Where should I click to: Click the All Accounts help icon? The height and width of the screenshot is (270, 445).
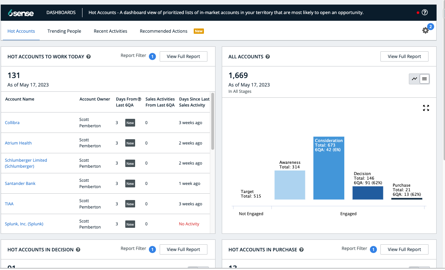[268, 57]
